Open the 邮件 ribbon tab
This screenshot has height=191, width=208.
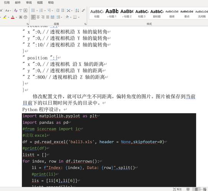click(x=18, y=3)
